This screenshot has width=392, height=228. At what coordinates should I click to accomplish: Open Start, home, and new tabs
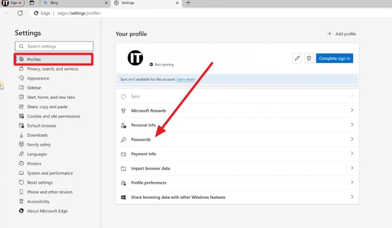47,97
